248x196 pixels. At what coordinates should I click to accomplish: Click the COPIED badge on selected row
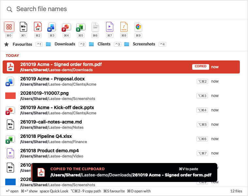click(x=201, y=67)
